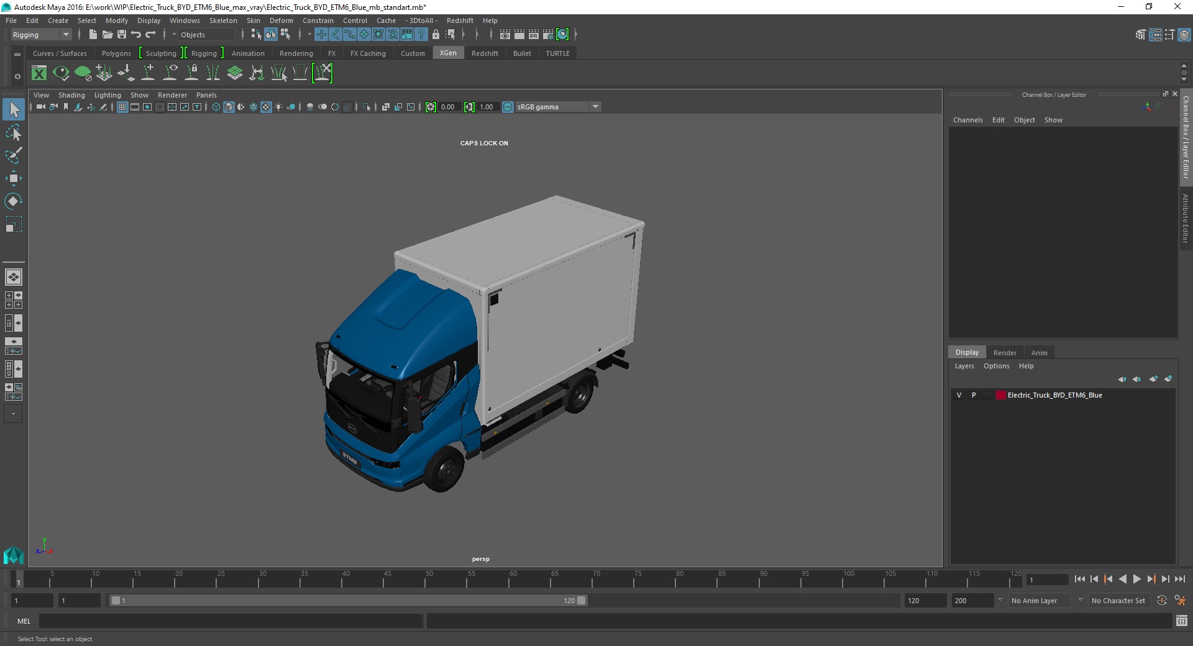Toggle color management ON button in viewport
The height and width of the screenshot is (646, 1193).
click(x=508, y=107)
